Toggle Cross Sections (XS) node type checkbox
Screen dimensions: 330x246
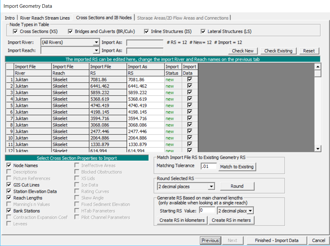click(15, 31)
